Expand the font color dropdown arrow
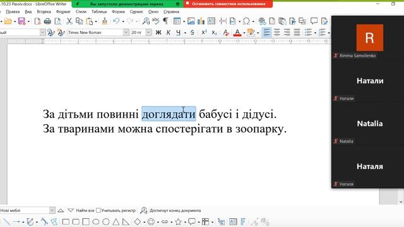The image size is (404, 227). tap(244, 33)
